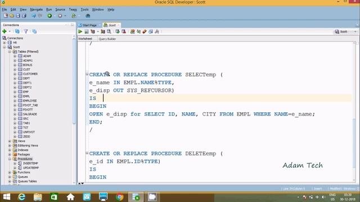360x202 pixels.
Task: Collapse the Tables (Filtered) node
Action: coord(10,52)
